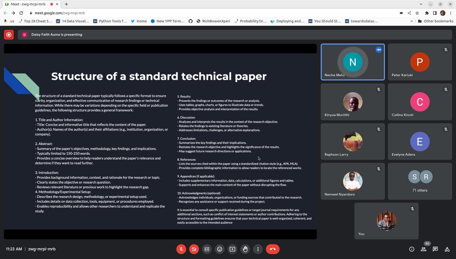Open the Chrome browser menu

(x=451, y=13)
